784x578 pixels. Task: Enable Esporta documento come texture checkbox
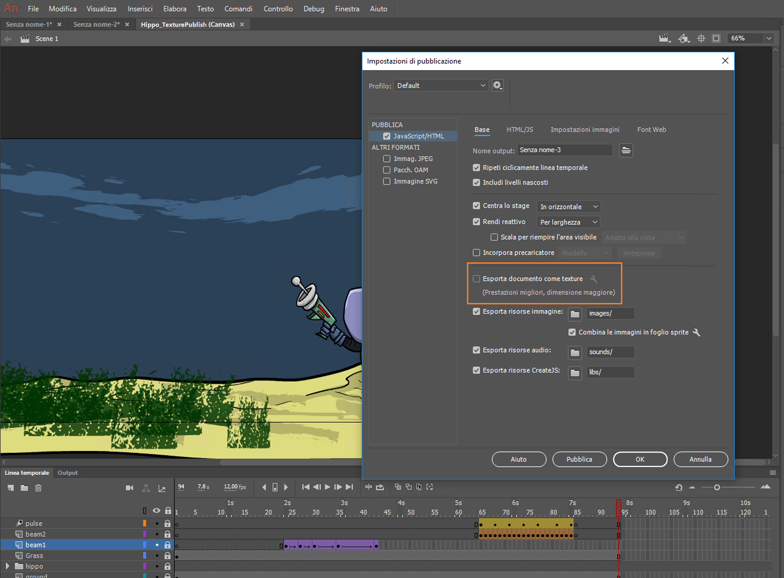coord(476,279)
